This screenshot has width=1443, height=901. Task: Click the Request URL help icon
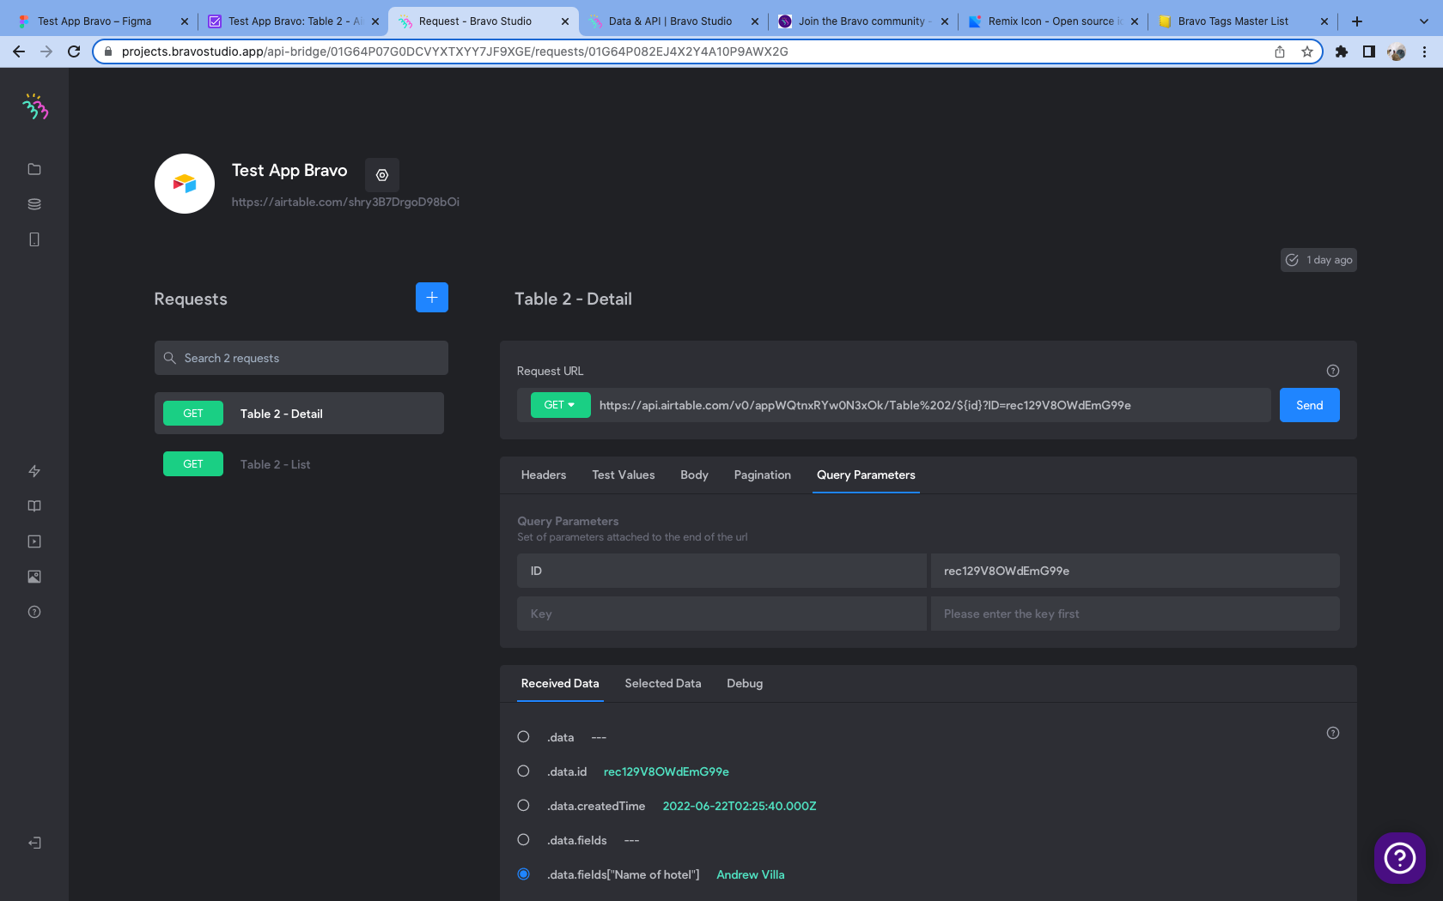click(1333, 371)
